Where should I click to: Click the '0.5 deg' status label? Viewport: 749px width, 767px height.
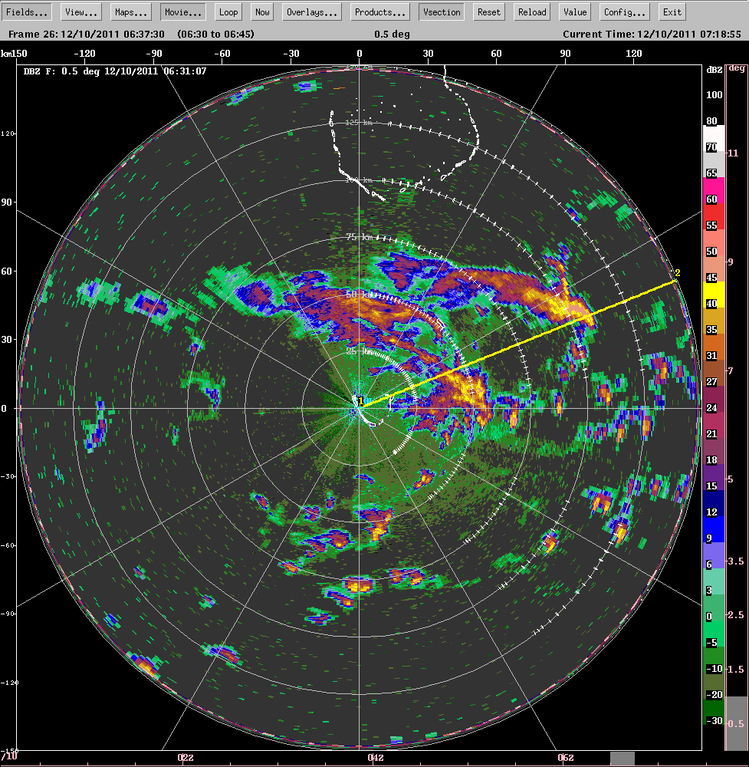392,35
